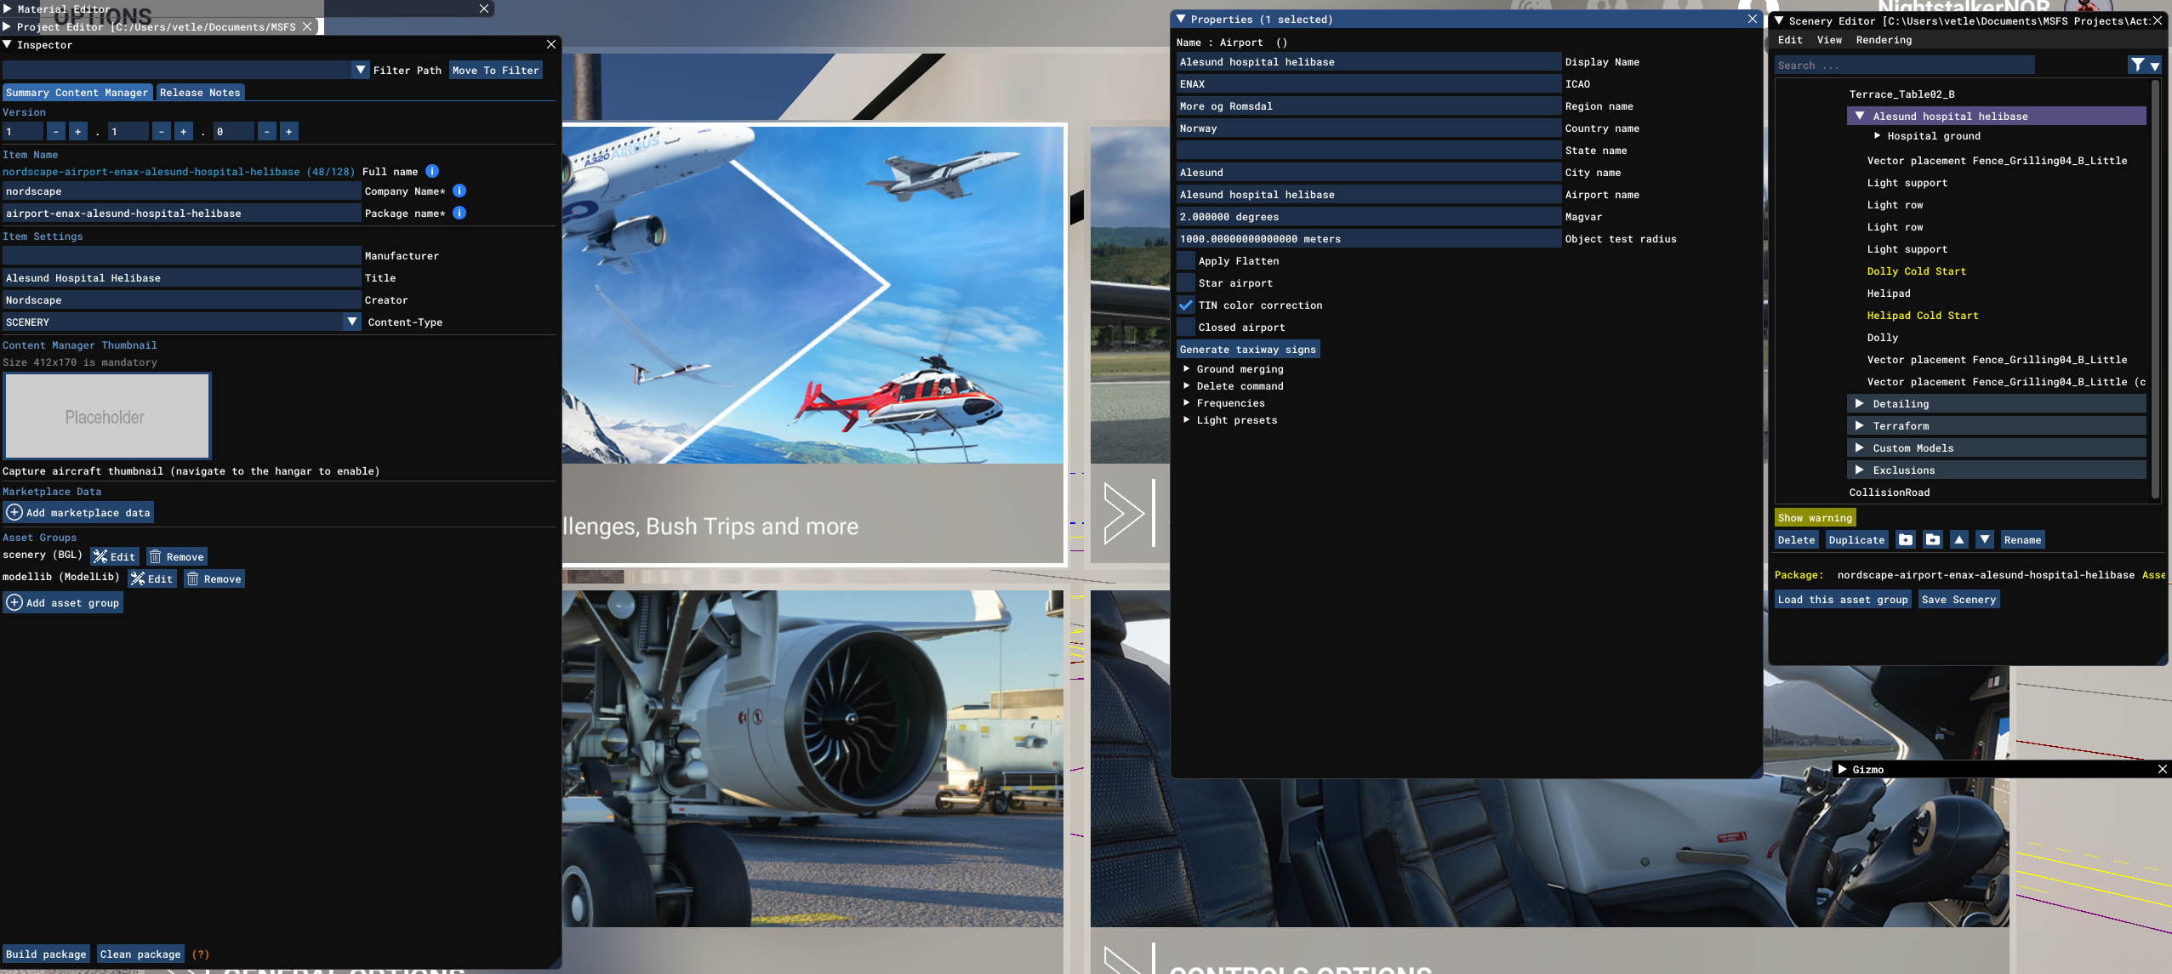Open the Scenery Editor View menu
Screen dimensions: 2172x974
point(1829,40)
